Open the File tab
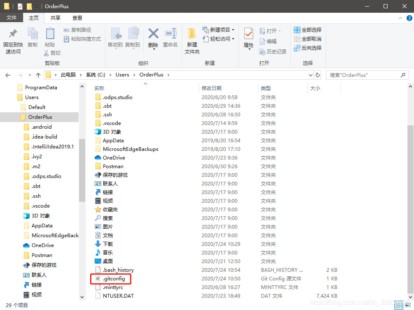The height and width of the screenshot is (310, 414). coord(12,18)
